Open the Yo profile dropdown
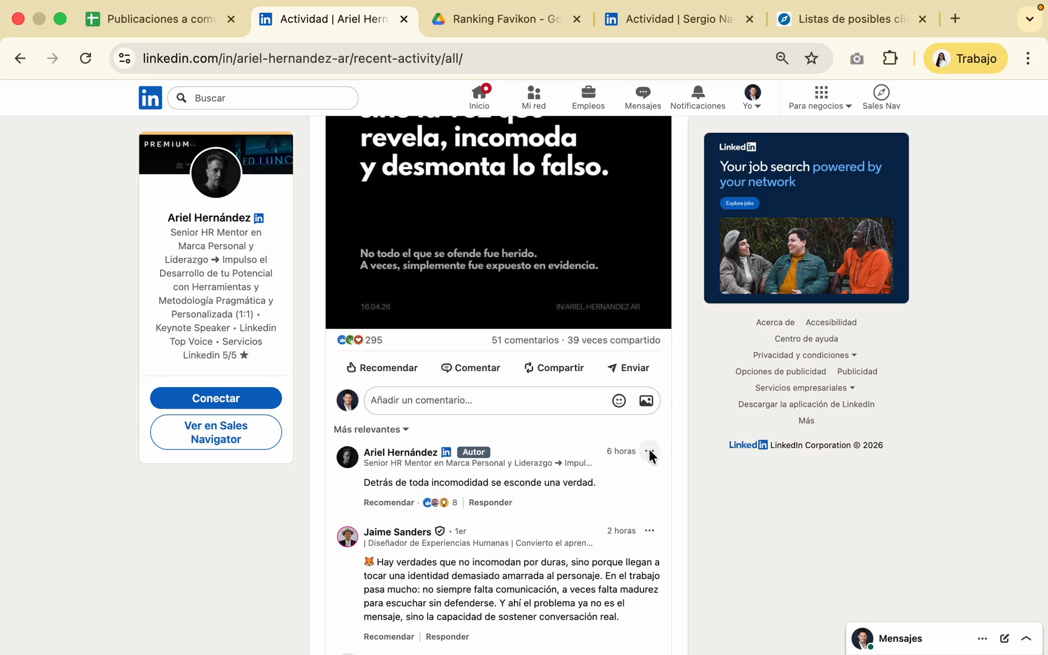Screen dimensions: 1048x655 (x=752, y=97)
